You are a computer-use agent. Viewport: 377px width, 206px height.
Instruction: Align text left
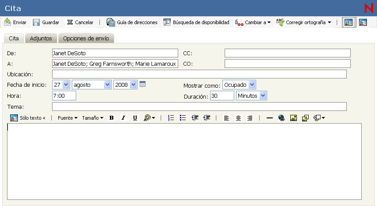coord(226,118)
